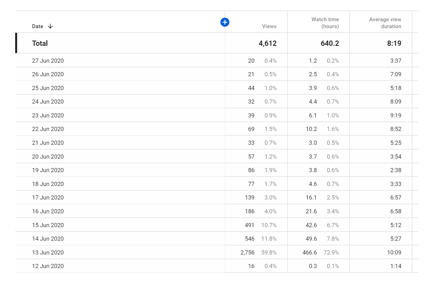Select the 22 Jun 2020 date entry
The width and height of the screenshot is (428, 285).
48,129
